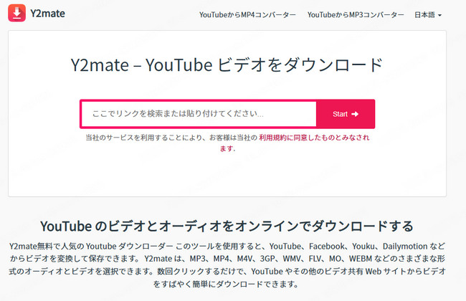Click the Y2mate download logo icon
Image resolution: width=466 pixels, height=301 pixels.
click(x=17, y=13)
